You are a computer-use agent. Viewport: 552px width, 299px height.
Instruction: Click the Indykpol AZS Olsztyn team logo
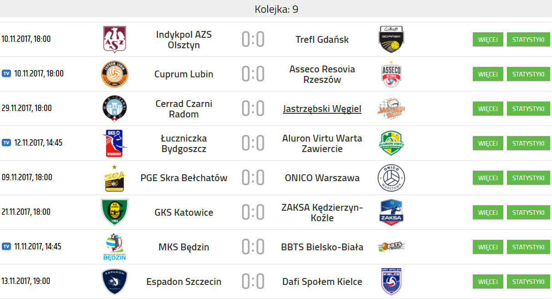pos(115,40)
